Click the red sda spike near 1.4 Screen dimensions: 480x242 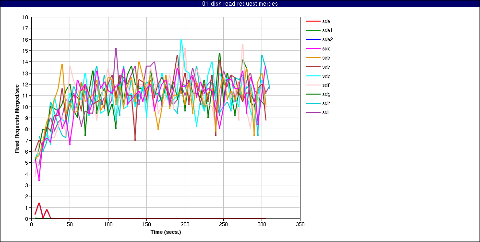[x=39, y=203]
